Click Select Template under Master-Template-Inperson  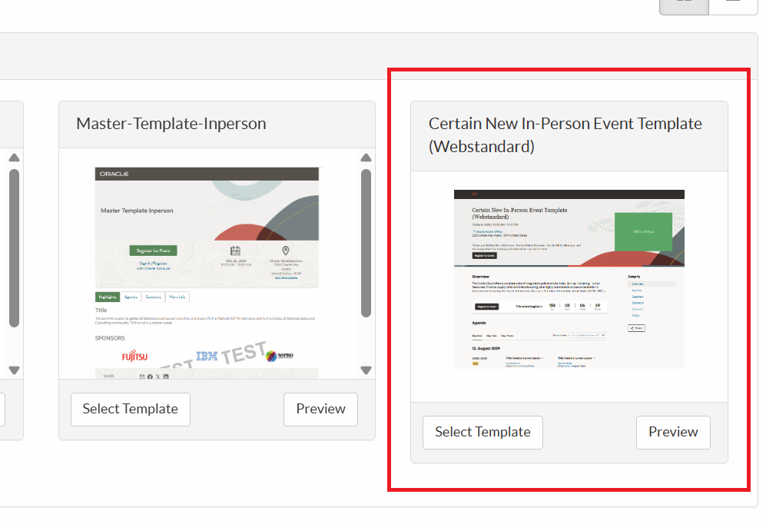[131, 409]
